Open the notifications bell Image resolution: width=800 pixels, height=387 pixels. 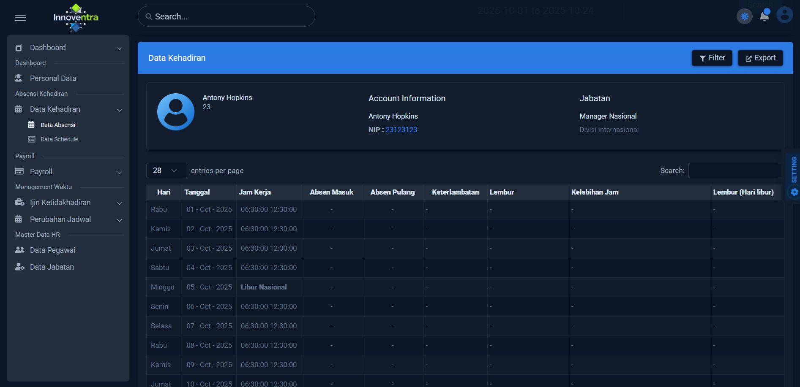[765, 16]
